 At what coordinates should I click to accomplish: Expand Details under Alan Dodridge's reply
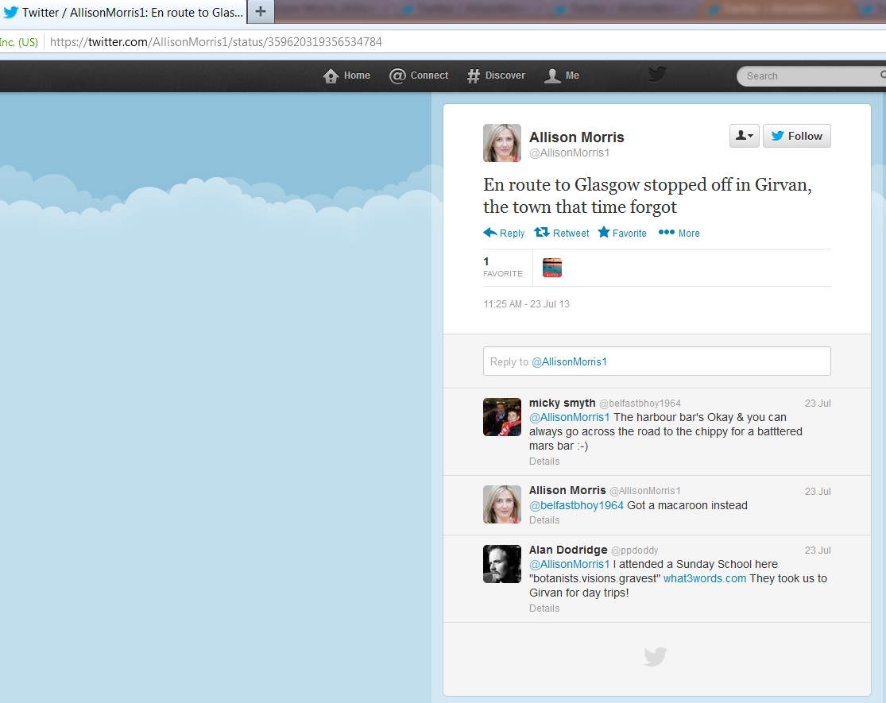tap(544, 608)
